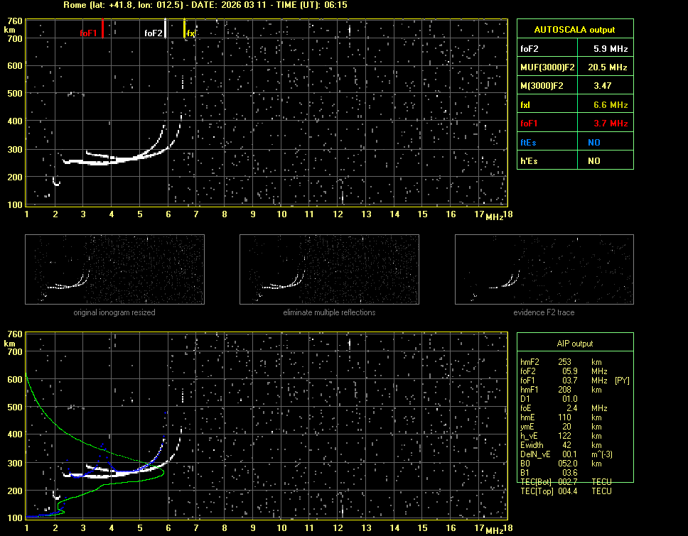Click the white foF2 marker on upper ionogram
This screenshot has width=688, height=536.
point(166,29)
